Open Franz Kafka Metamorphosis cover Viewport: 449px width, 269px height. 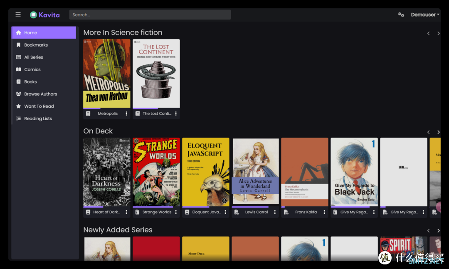(x=305, y=172)
